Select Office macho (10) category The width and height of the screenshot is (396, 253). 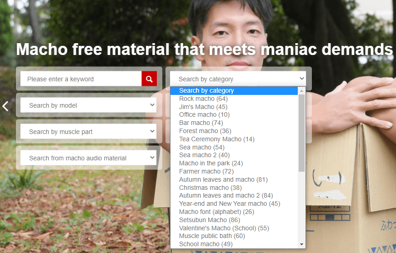tap(234, 115)
